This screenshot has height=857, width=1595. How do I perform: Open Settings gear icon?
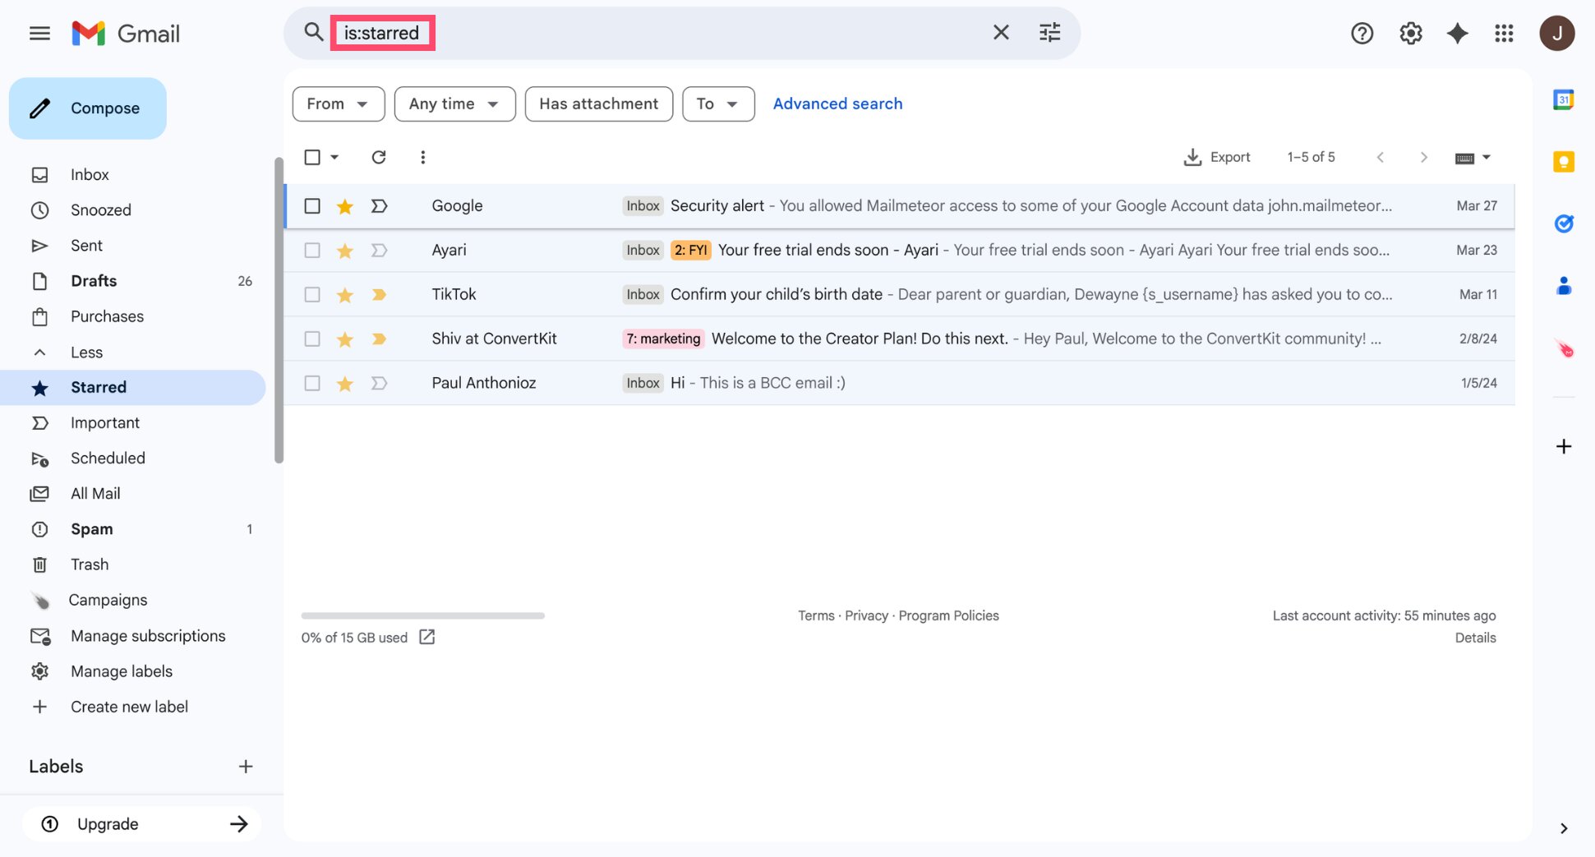[x=1410, y=34]
